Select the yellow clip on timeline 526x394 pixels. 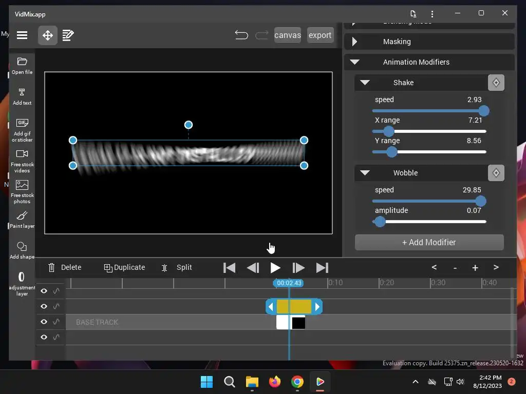tap(294, 306)
